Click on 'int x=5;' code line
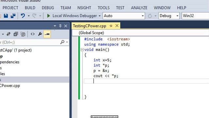Image resolution: width=209 pixels, height=118 pixels. click(102, 60)
